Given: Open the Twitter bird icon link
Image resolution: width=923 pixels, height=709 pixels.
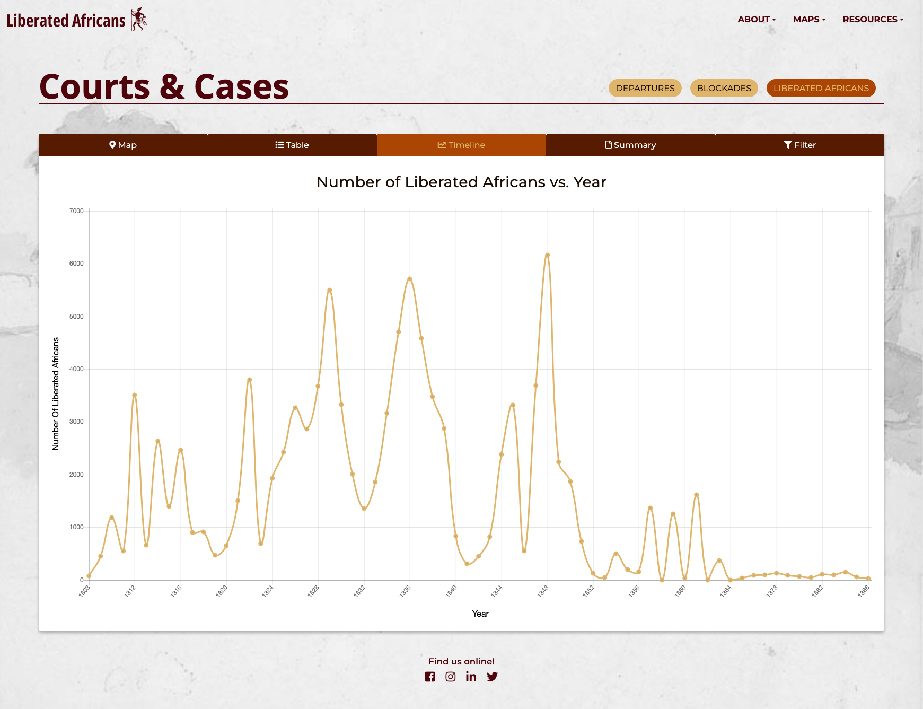Looking at the screenshot, I should pos(492,677).
